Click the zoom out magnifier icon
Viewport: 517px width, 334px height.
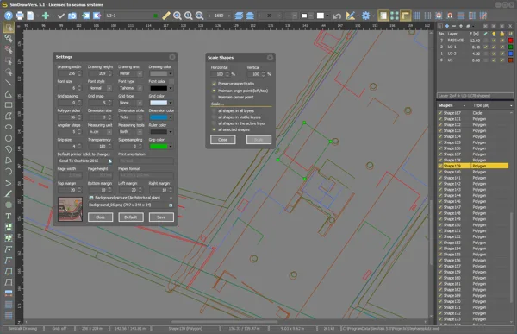(200, 16)
